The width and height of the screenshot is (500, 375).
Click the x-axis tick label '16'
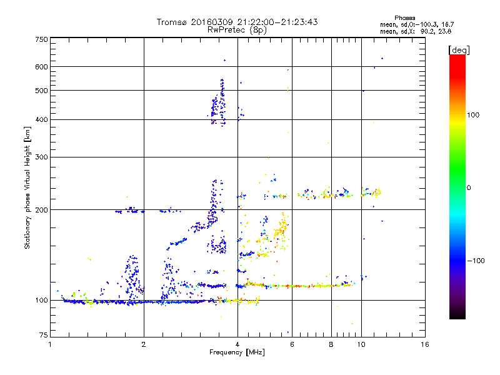coord(425,344)
